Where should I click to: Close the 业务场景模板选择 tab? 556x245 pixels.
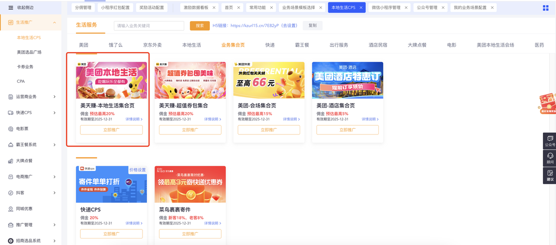(321, 8)
